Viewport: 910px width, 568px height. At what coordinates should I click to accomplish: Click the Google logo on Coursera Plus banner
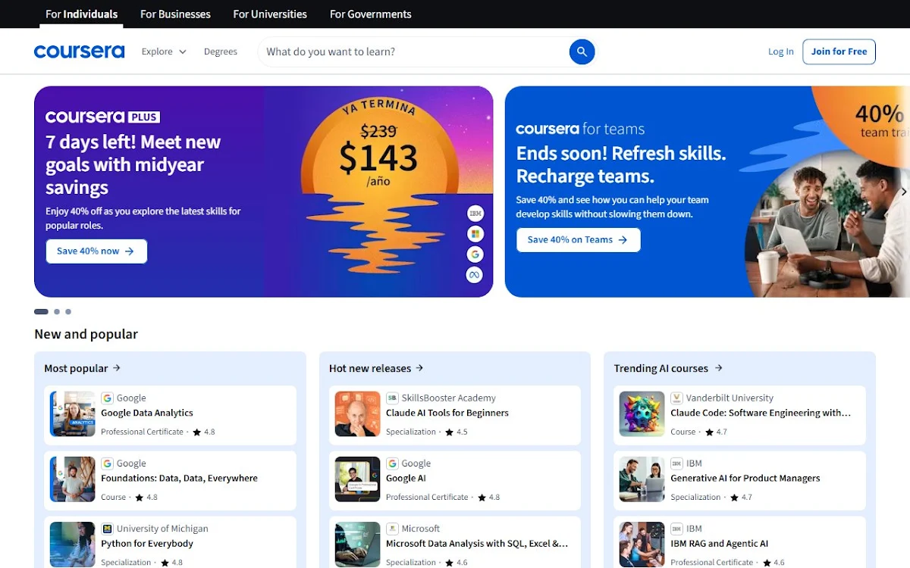point(475,254)
